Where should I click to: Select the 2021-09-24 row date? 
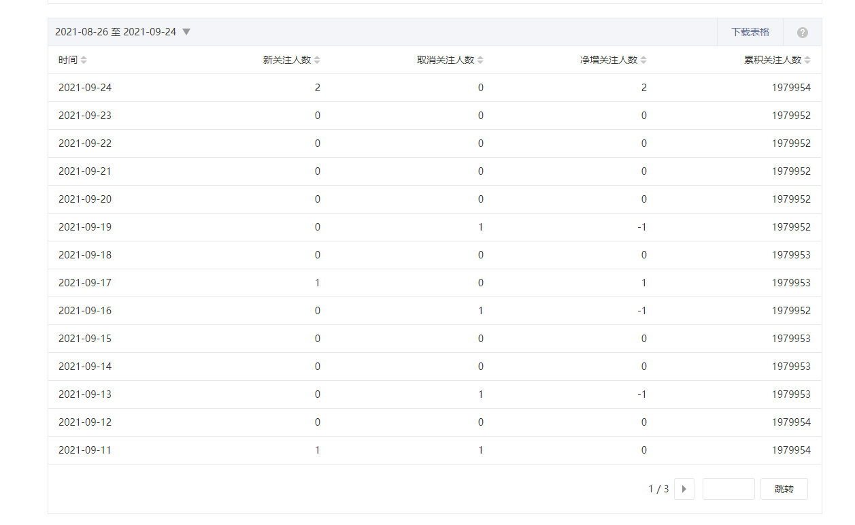pyautogui.click(x=85, y=88)
